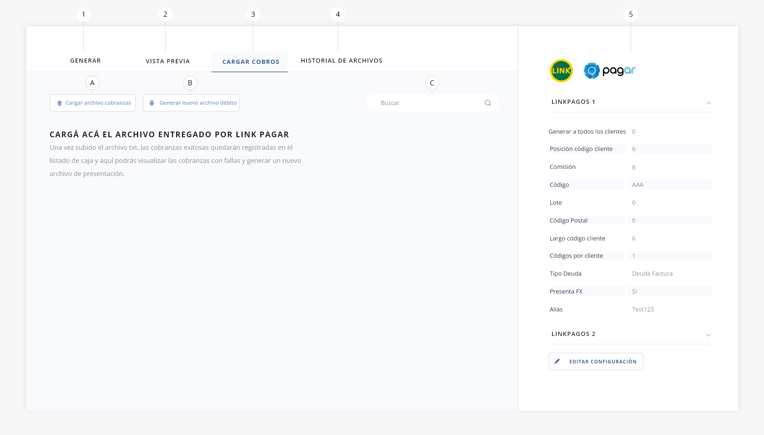
Task: Select the Cargar Cobros tab
Action: (x=250, y=62)
